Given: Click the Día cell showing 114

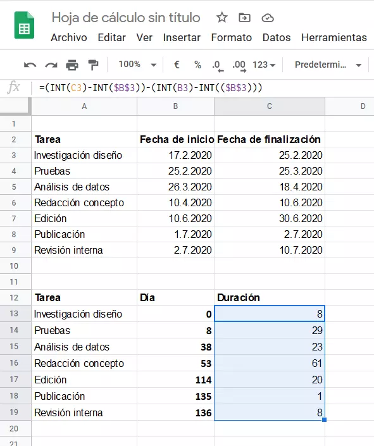Looking at the screenshot, I should (176, 380).
